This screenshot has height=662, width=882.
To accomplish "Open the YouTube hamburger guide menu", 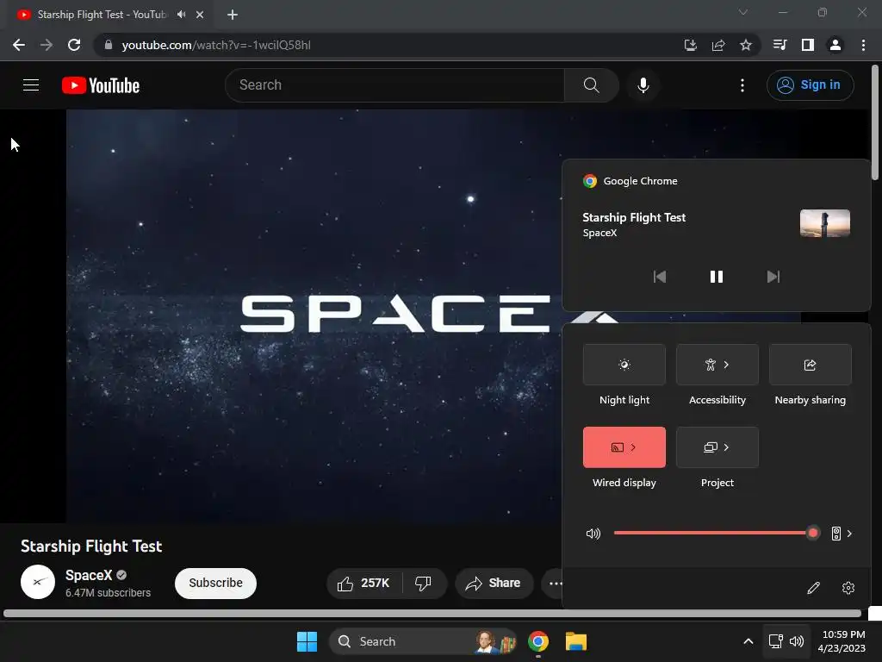I will coord(31,85).
